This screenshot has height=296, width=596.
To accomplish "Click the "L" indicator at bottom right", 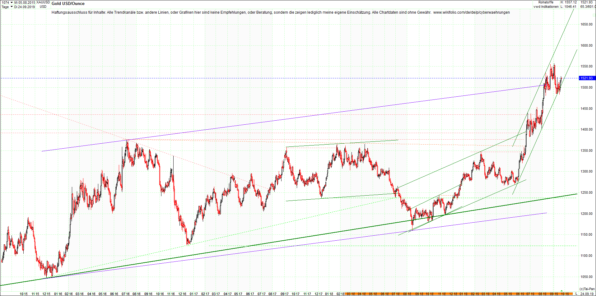I will [x=576, y=294].
